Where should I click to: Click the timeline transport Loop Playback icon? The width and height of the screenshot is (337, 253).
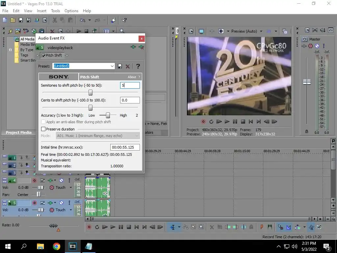click(x=97, y=227)
